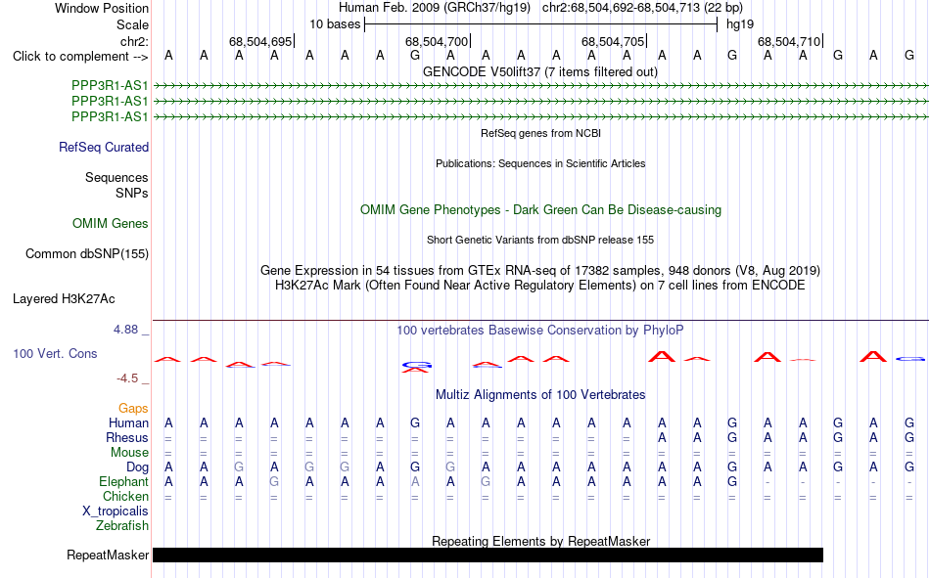Open the RepeatMasker track label
The height and width of the screenshot is (578, 930).
click(x=108, y=555)
